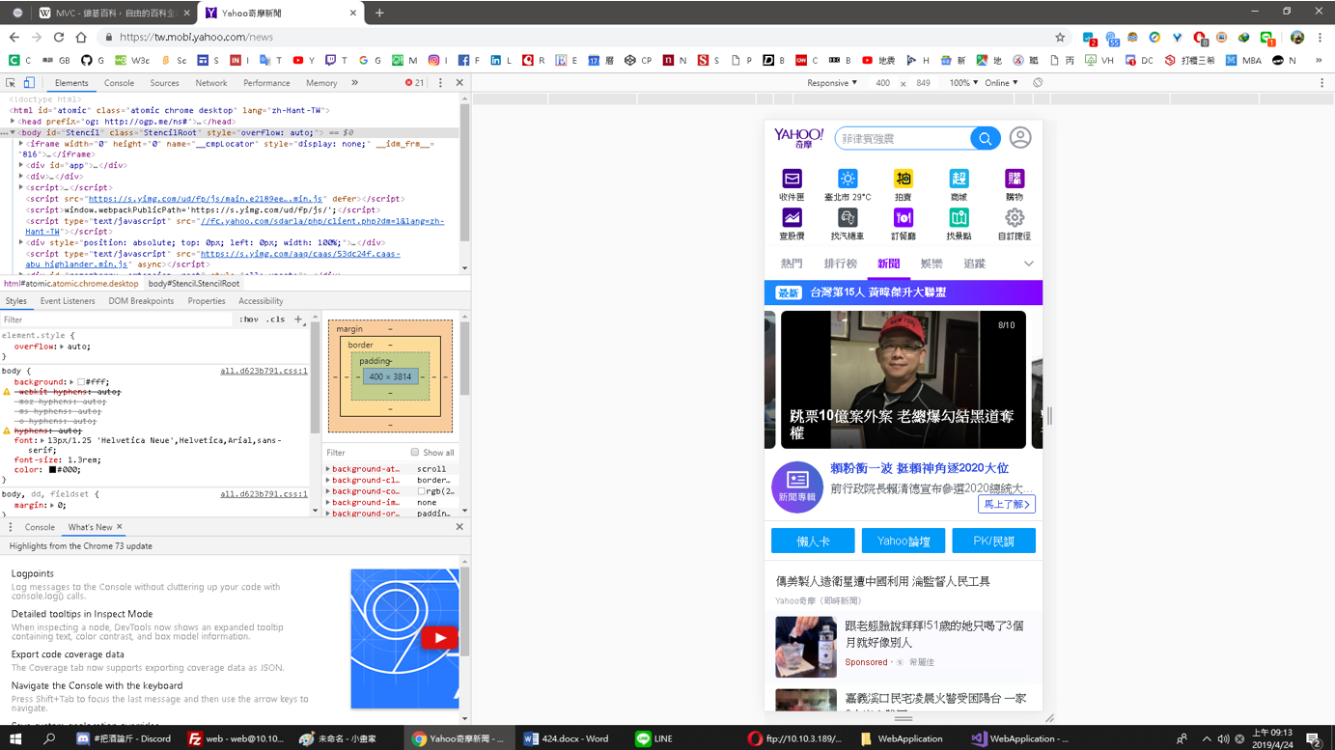The width and height of the screenshot is (1335, 750).
Task: Click the Yahoo論壇 button
Action: 904,542
